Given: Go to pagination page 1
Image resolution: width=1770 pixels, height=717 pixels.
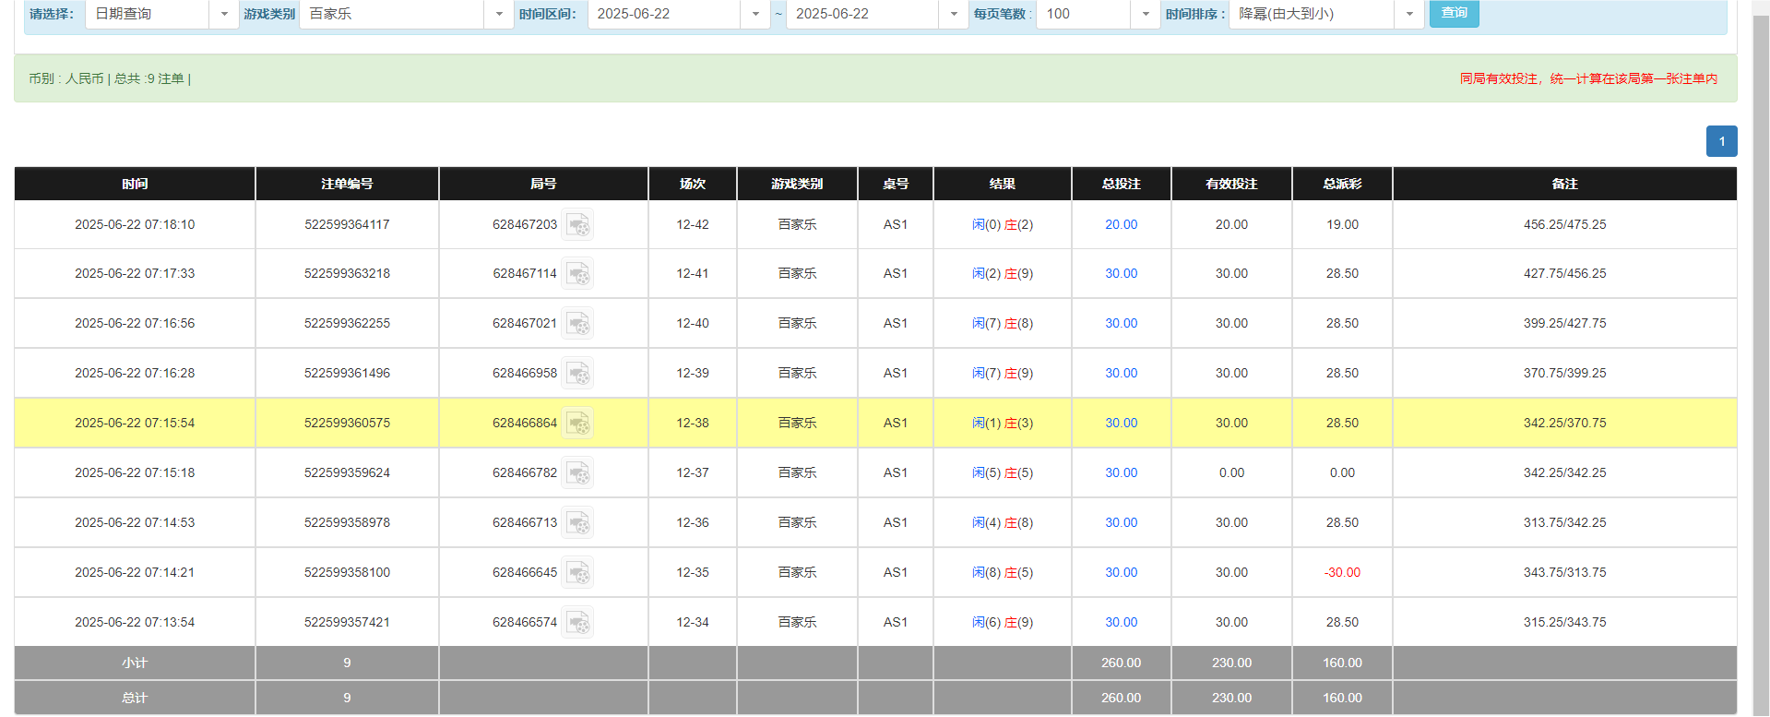Looking at the screenshot, I should [1721, 141].
